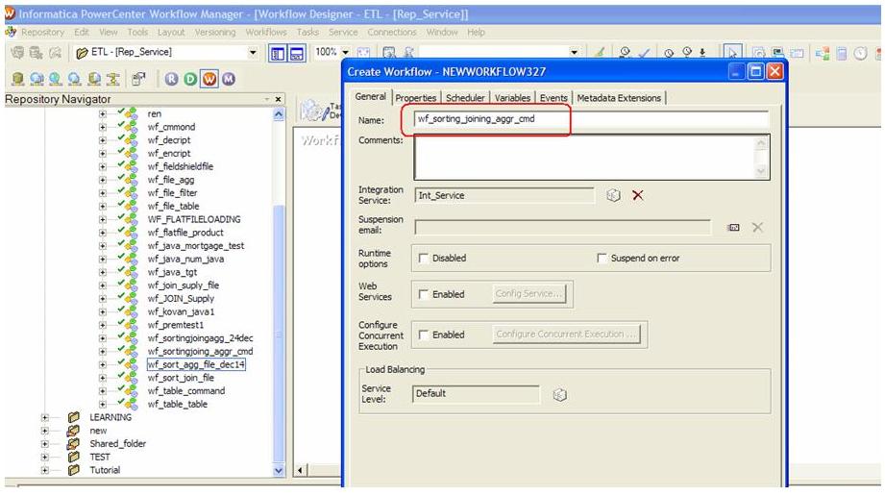Expand the Tutorial folder node
Image resolution: width=885 pixels, height=496 pixels.
pos(44,471)
